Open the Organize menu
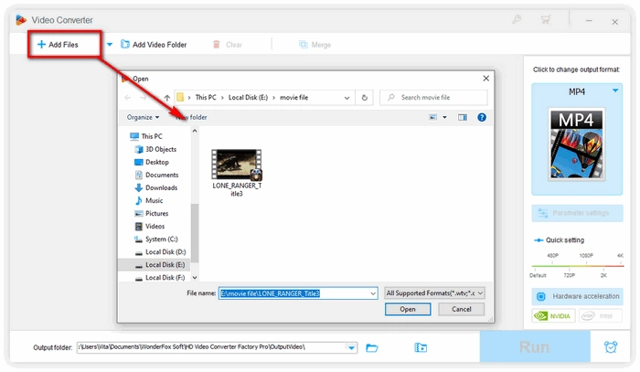640x372 pixels. (x=143, y=118)
